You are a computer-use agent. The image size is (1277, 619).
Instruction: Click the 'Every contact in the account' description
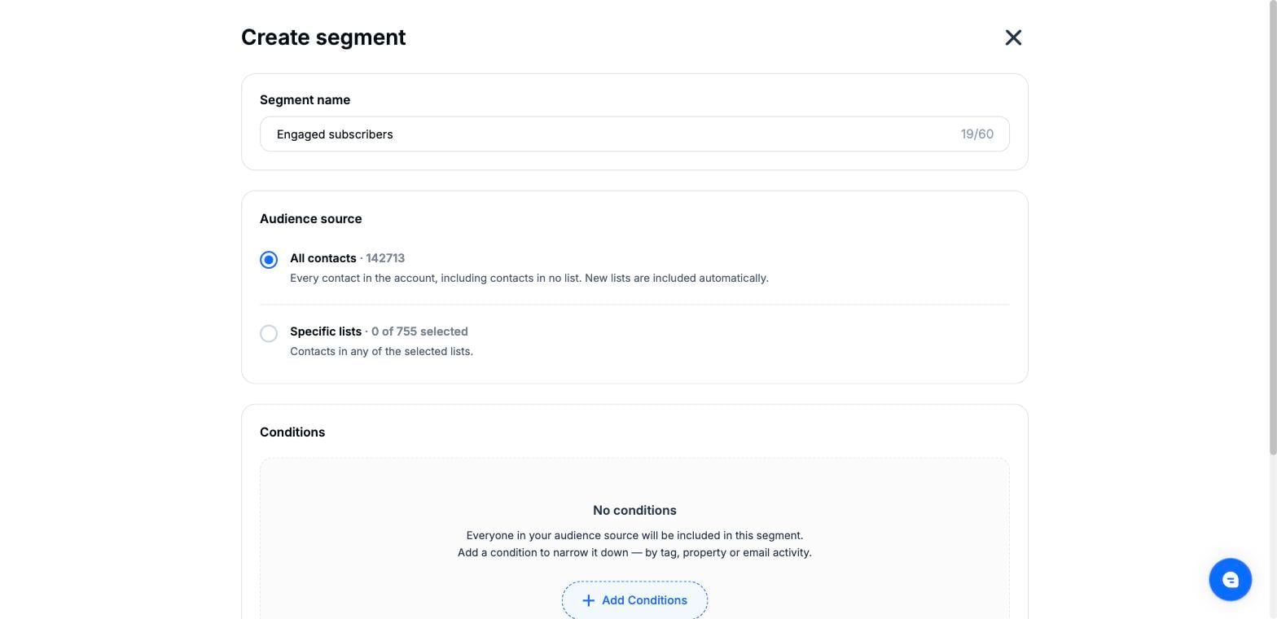(529, 279)
